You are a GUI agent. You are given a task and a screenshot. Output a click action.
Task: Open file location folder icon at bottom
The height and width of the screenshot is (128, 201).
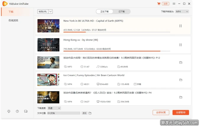(x=90, y=113)
